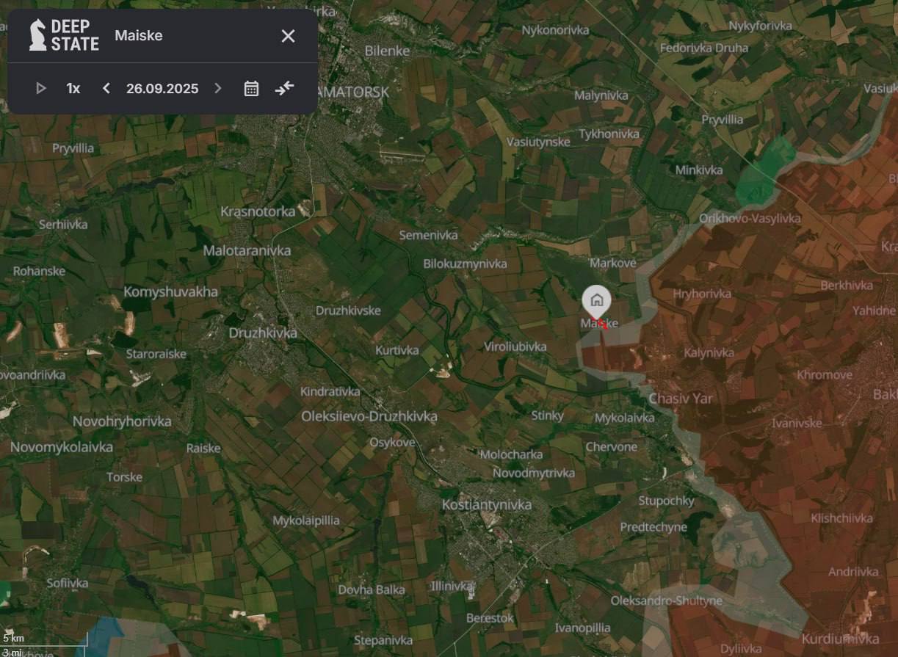
Task: Click the 26.09.2025 date field
Action: pyautogui.click(x=162, y=89)
